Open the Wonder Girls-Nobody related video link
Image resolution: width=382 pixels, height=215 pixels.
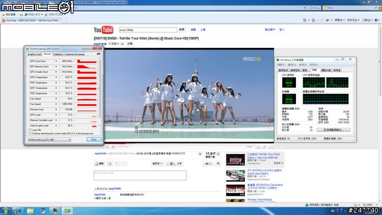260,199
